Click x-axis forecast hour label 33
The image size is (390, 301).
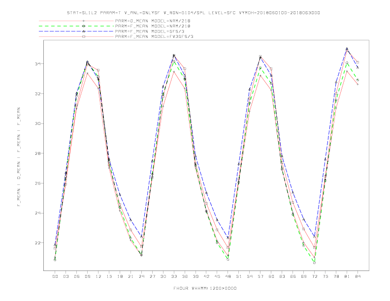(x=174, y=276)
